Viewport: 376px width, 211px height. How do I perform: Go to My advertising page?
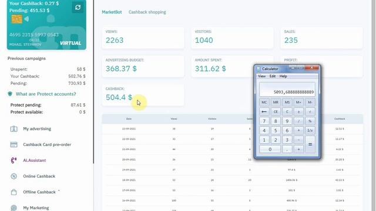click(37, 129)
